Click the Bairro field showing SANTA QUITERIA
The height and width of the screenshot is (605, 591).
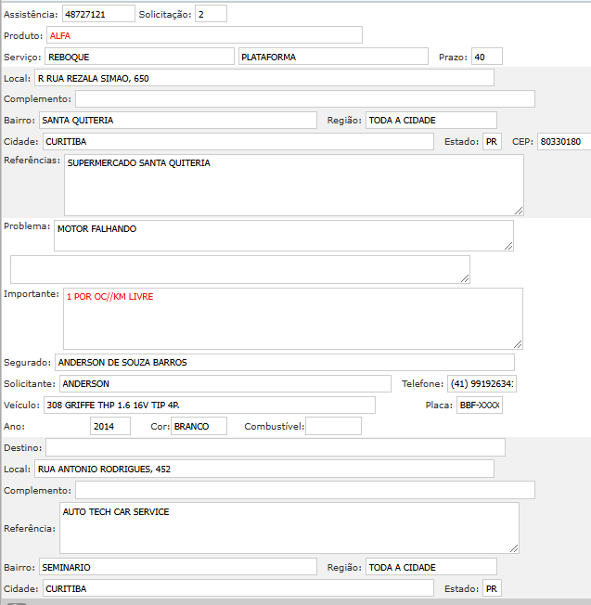[x=178, y=120]
